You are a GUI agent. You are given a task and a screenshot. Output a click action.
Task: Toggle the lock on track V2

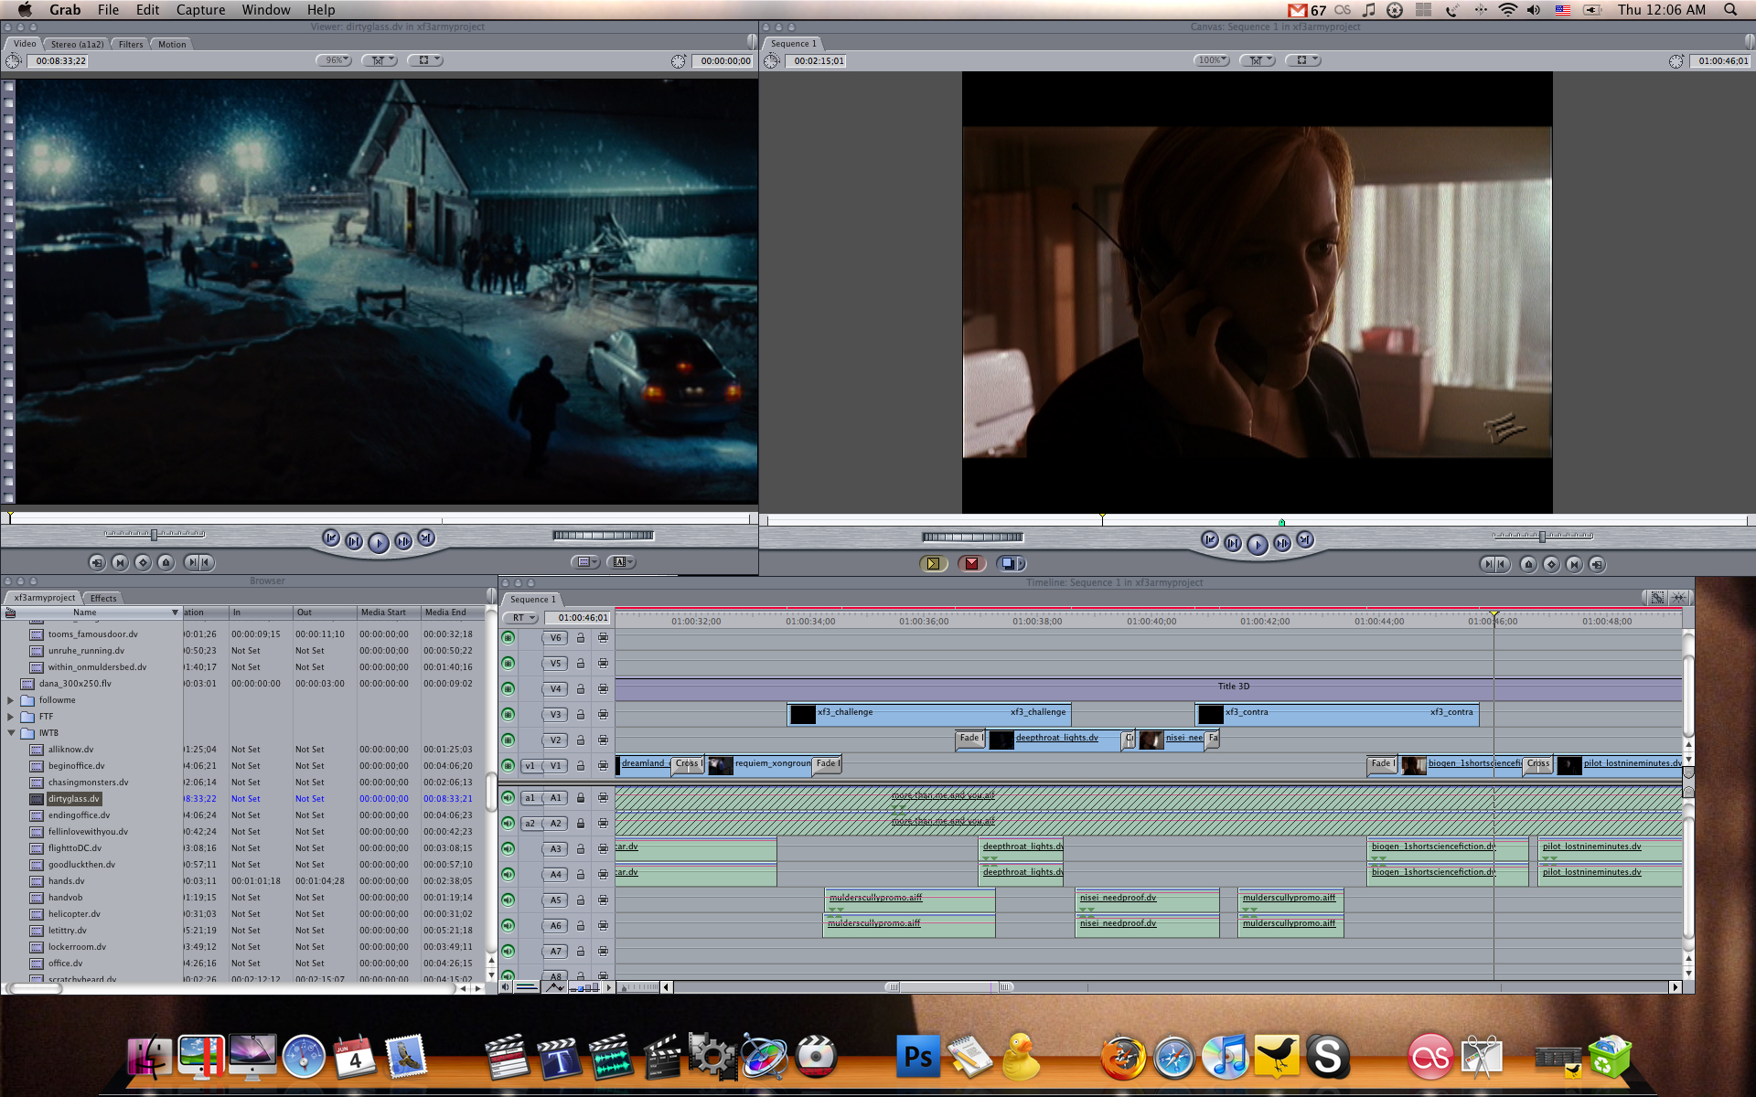pyautogui.click(x=580, y=740)
